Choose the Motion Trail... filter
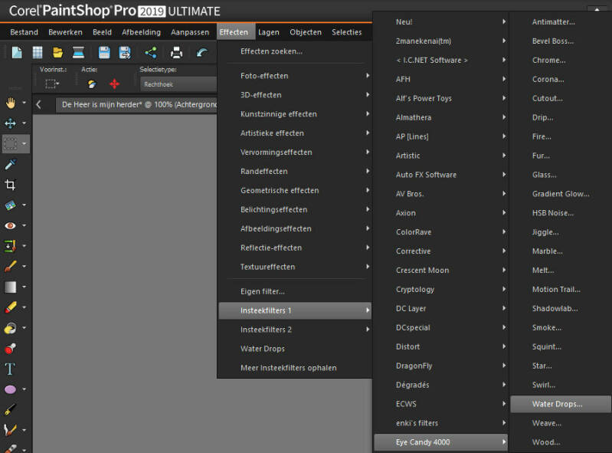 [x=561, y=290]
